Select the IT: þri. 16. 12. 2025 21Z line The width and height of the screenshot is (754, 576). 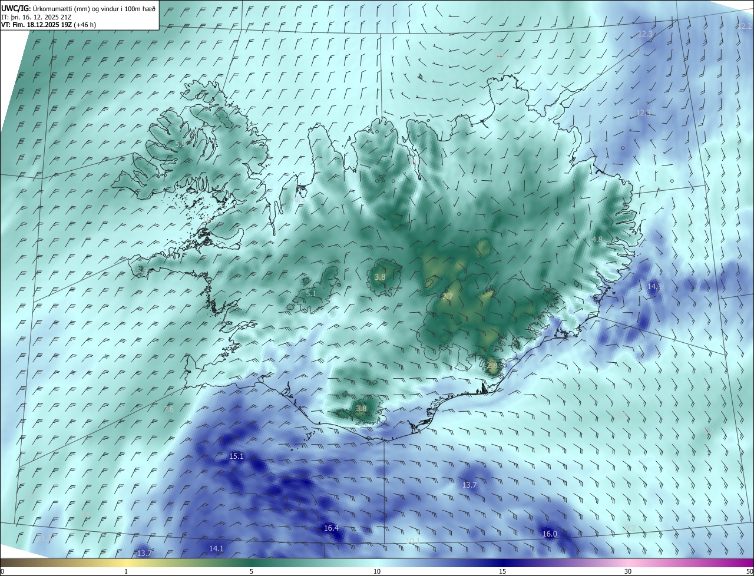click(x=37, y=16)
